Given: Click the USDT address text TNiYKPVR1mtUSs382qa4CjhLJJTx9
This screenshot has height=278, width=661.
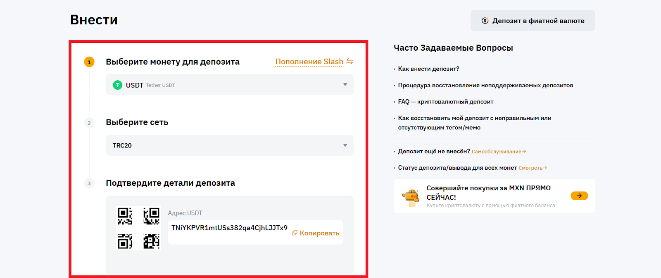Looking at the screenshot, I should coord(229,228).
